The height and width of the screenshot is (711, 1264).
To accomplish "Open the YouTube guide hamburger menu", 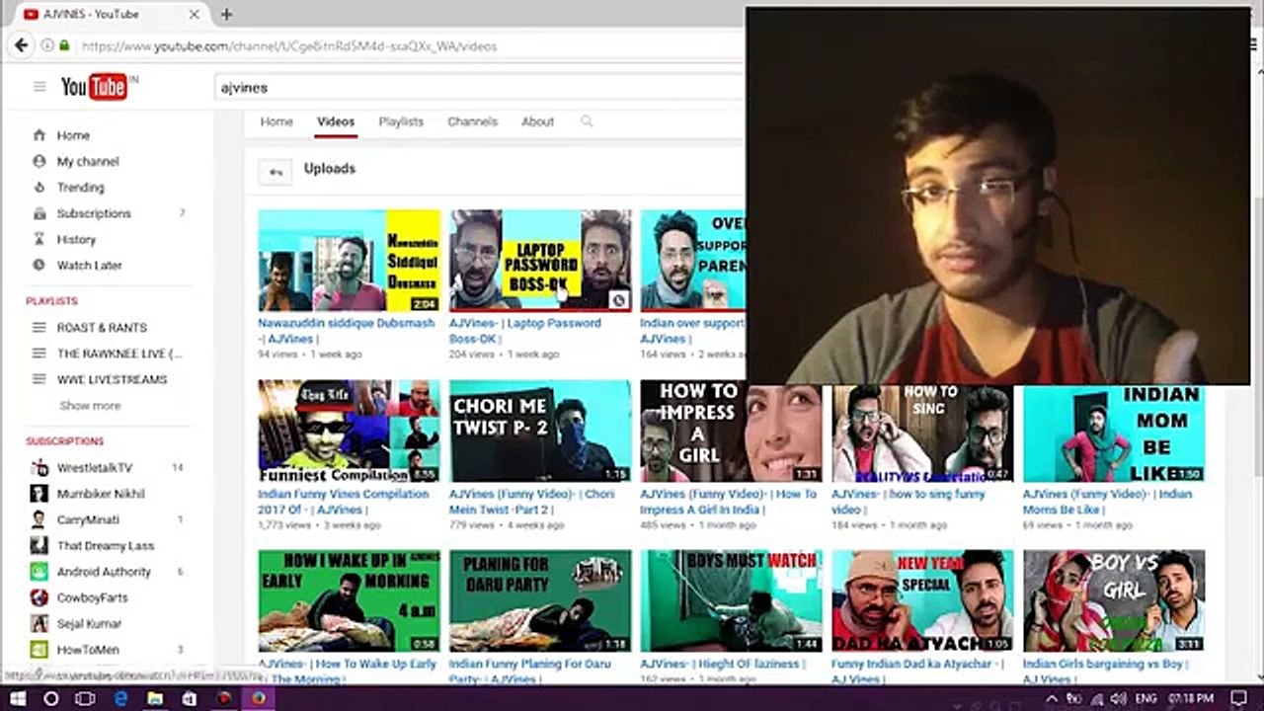I will point(39,87).
